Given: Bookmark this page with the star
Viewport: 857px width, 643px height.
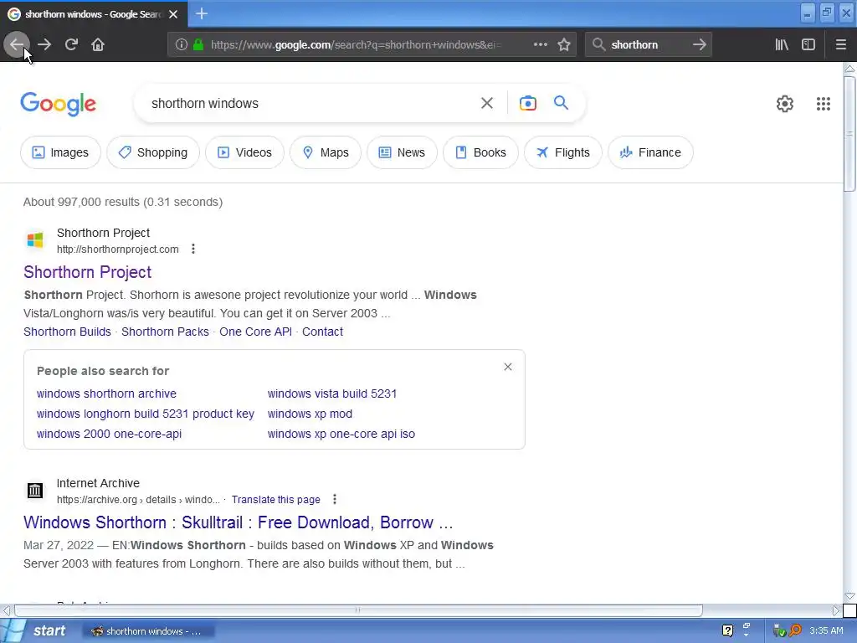Looking at the screenshot, I should [x=564, y=45].
